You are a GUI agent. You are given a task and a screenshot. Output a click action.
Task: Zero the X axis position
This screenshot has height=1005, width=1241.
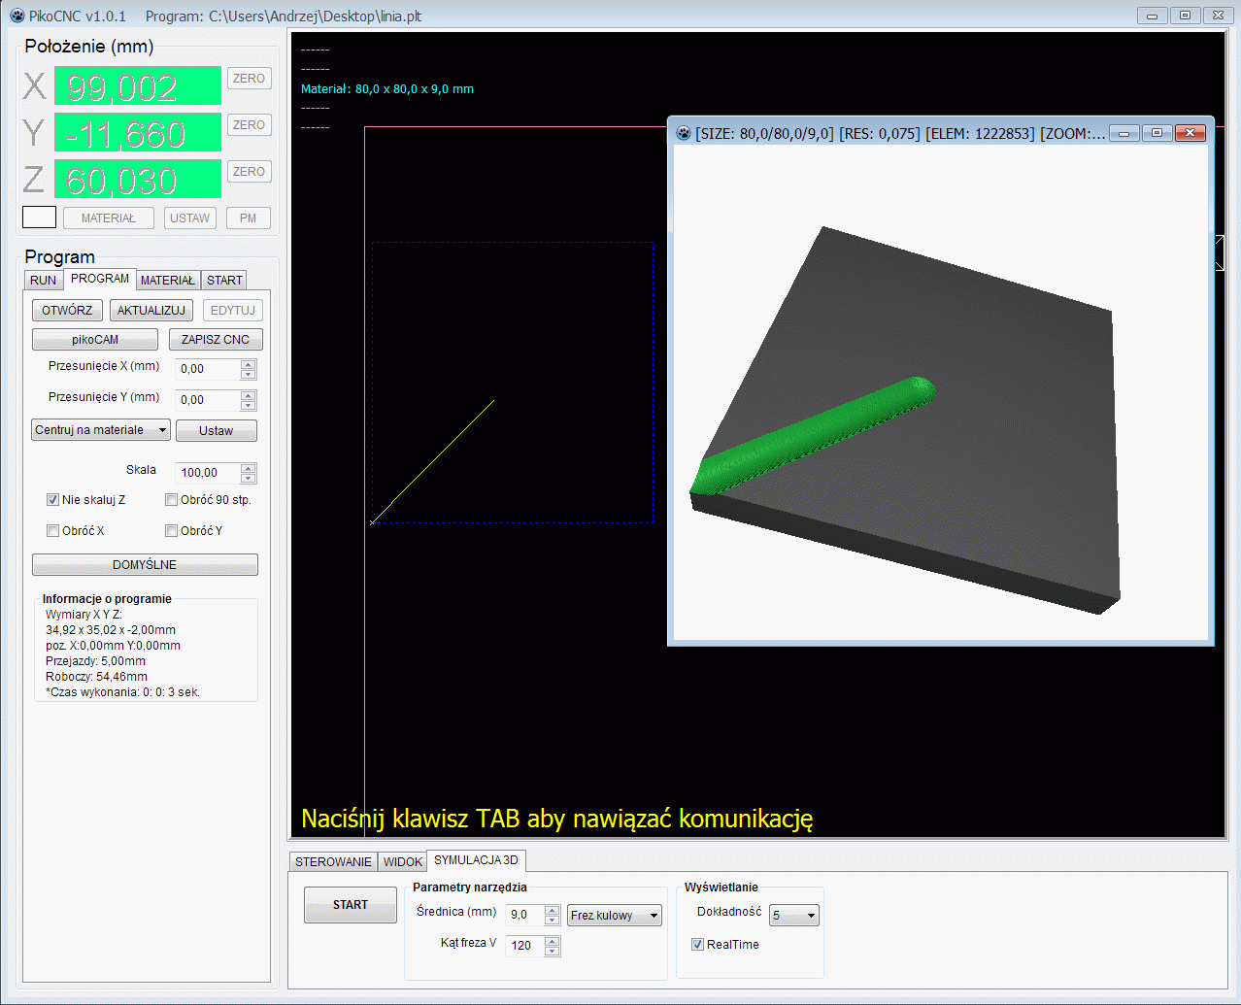(249, 79)
